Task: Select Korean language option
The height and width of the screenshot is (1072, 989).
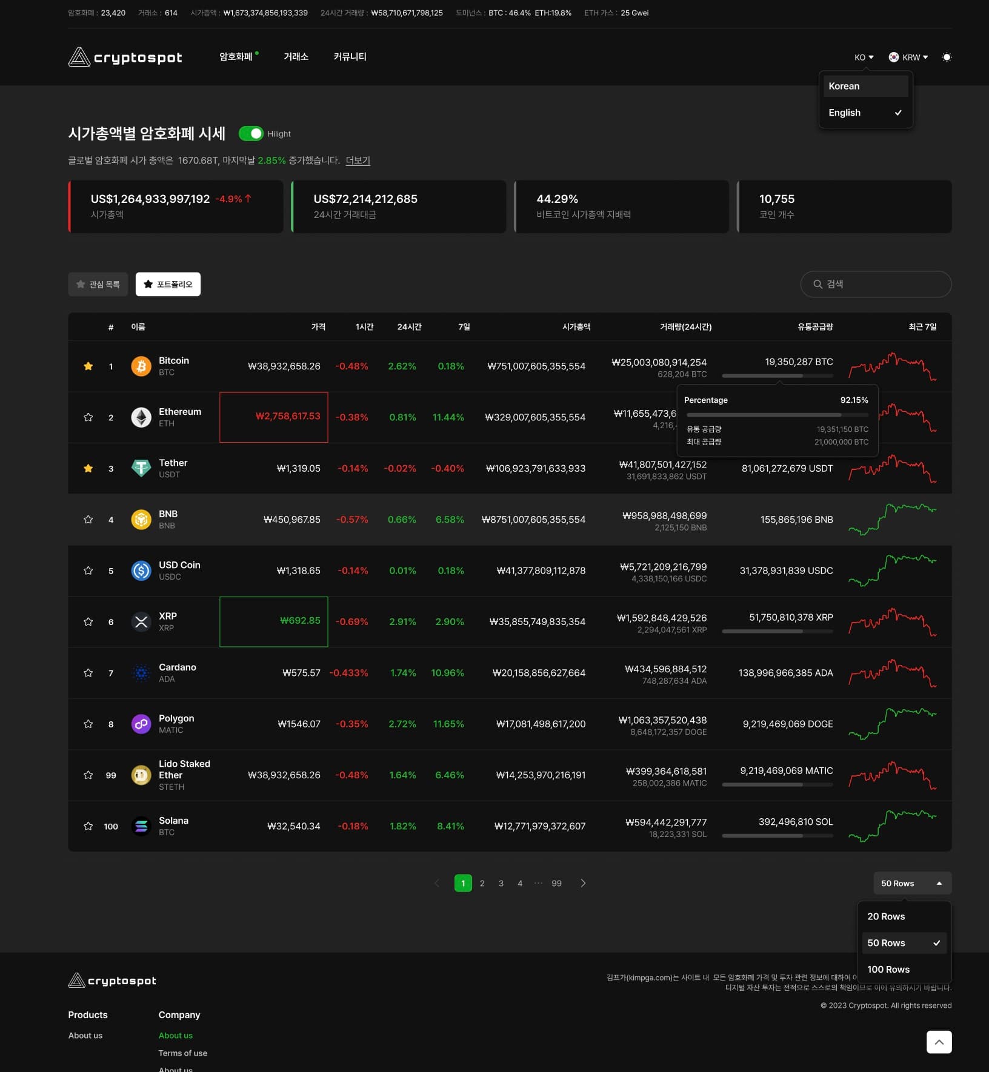Action: click(865, 86)
